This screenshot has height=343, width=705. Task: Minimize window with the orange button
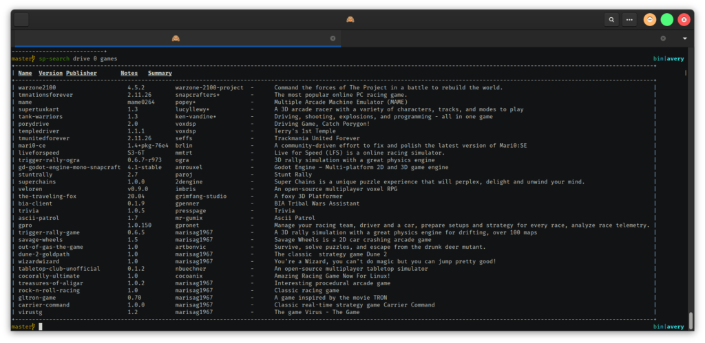pos(649,20)
